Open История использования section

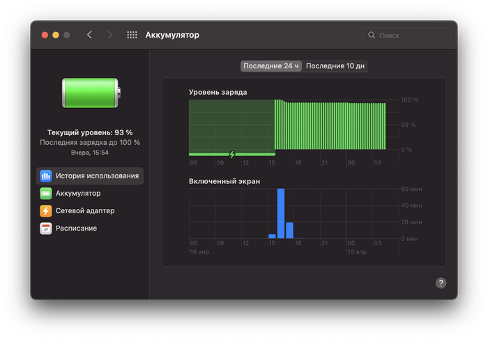point(90,176)
